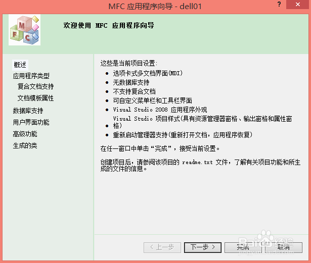Viewport: 311px width, 263px height.
Task: Open the 生成的类 page
Action: pos(25,145)
